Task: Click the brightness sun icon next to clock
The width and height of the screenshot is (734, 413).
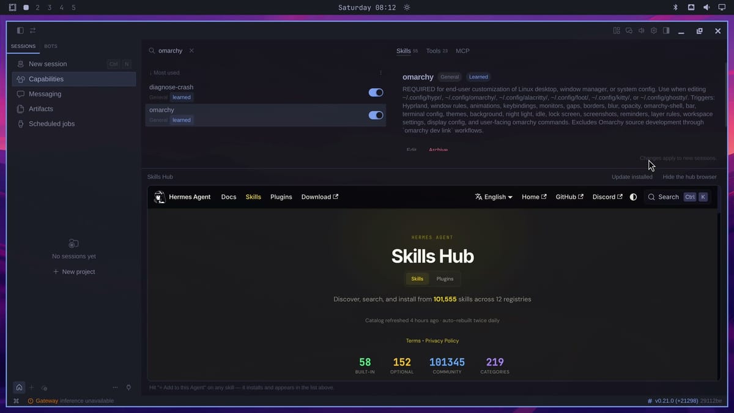Action: (407, 7)
